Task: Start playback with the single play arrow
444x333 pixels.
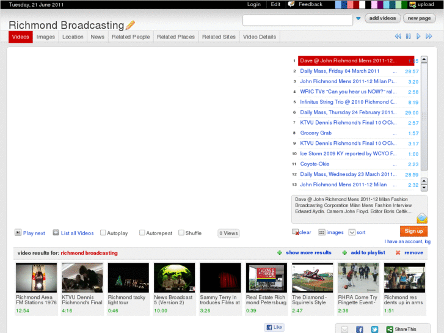Action: tap(418, 36)
